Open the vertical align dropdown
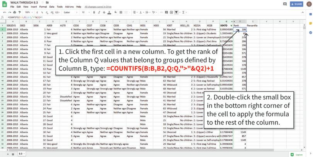The image size is (313, 157). point(141,12)
